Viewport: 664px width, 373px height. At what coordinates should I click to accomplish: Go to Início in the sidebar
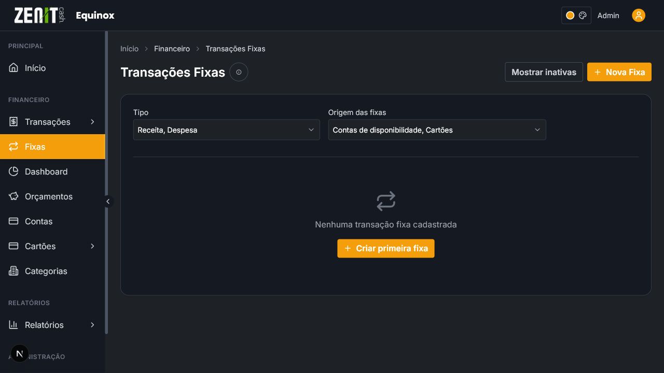[x=52, y=68]
